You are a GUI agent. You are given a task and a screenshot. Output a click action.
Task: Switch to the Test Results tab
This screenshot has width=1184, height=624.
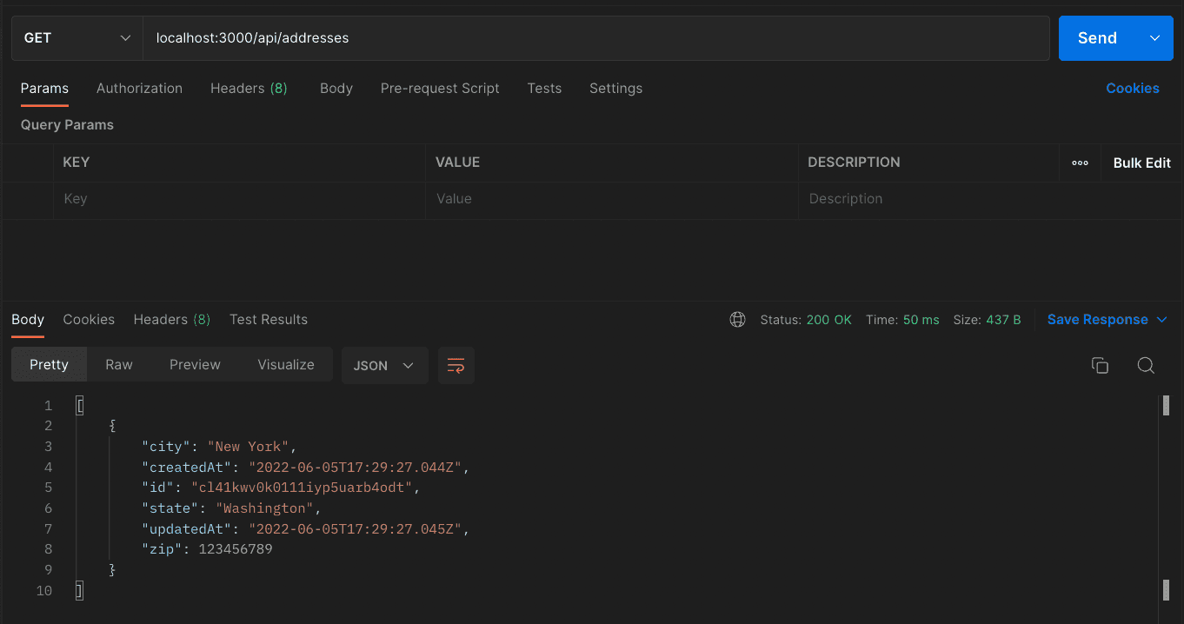(269, 320)
